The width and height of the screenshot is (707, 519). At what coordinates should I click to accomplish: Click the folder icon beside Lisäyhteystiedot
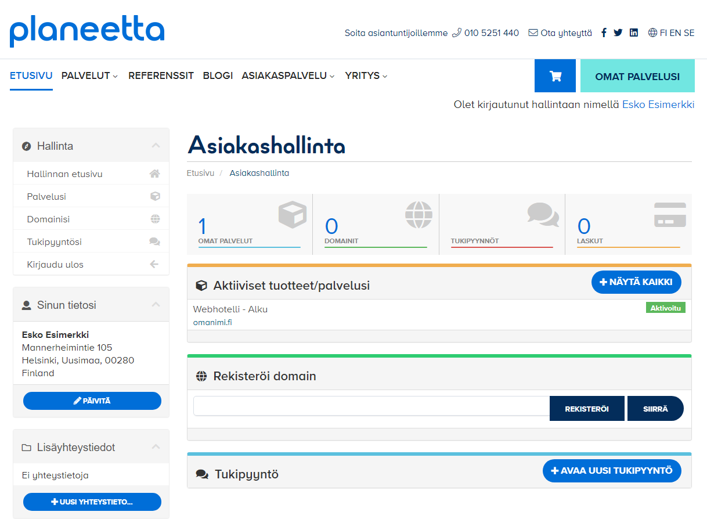coord(26,448)
